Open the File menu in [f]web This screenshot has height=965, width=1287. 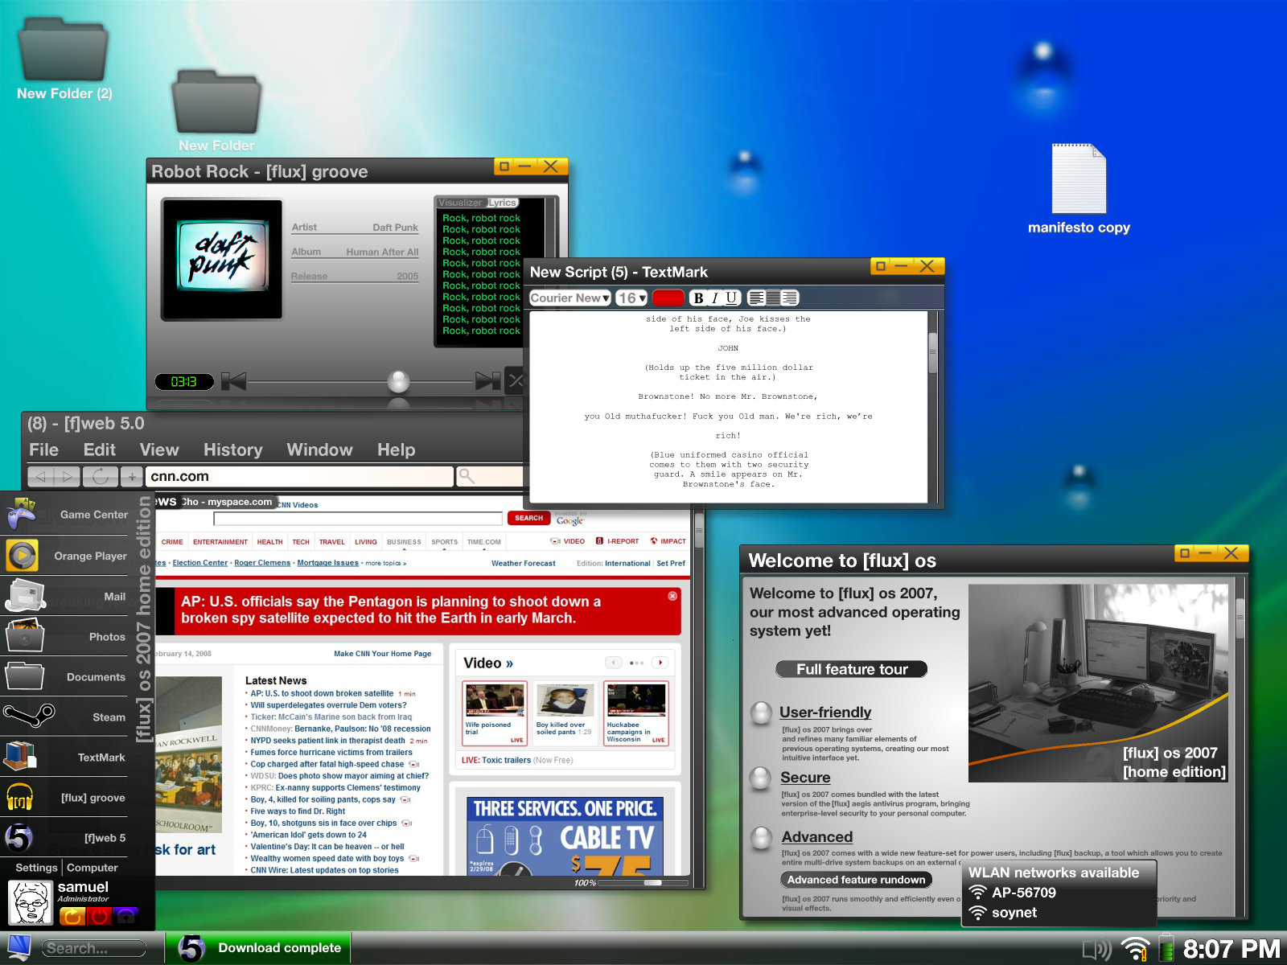click(43, 450)
